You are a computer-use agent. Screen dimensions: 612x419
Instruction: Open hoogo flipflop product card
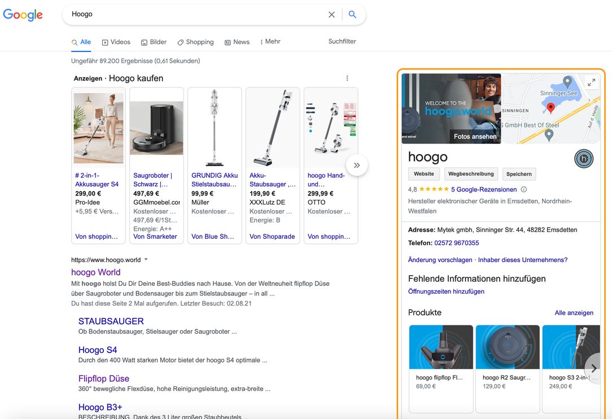441,368
